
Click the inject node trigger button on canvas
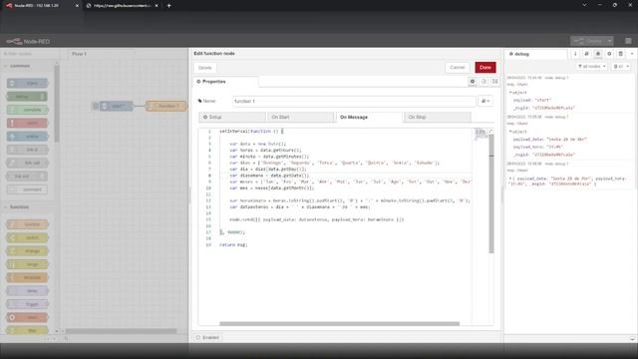(x=96, y=106)
